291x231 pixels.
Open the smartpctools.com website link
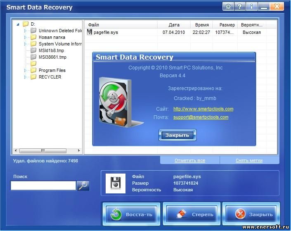click(203, 109)
